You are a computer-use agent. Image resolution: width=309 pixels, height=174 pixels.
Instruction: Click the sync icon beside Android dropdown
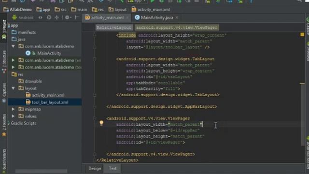pyautogui.click(x=41, y=17)
